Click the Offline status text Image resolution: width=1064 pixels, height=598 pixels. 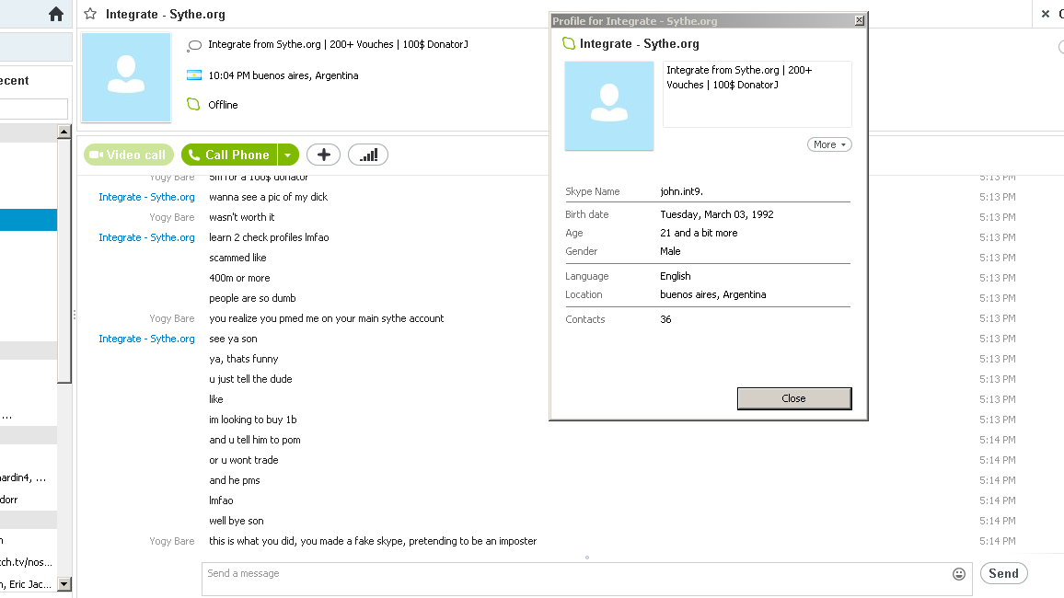(x=223, y=104)
